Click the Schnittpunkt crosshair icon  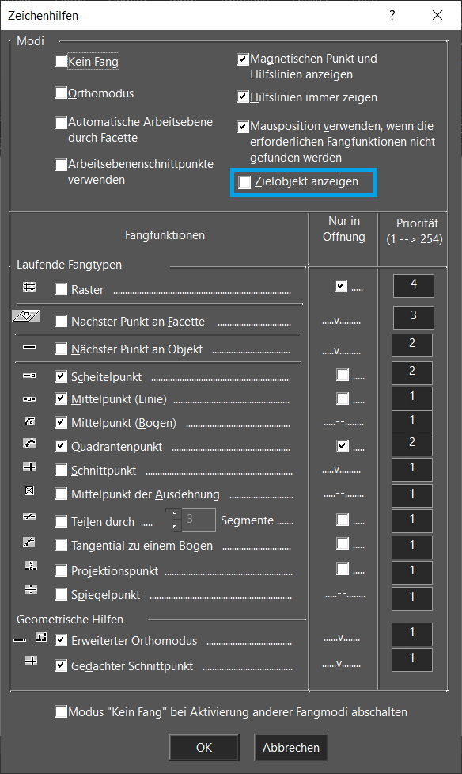coord(29,467)
